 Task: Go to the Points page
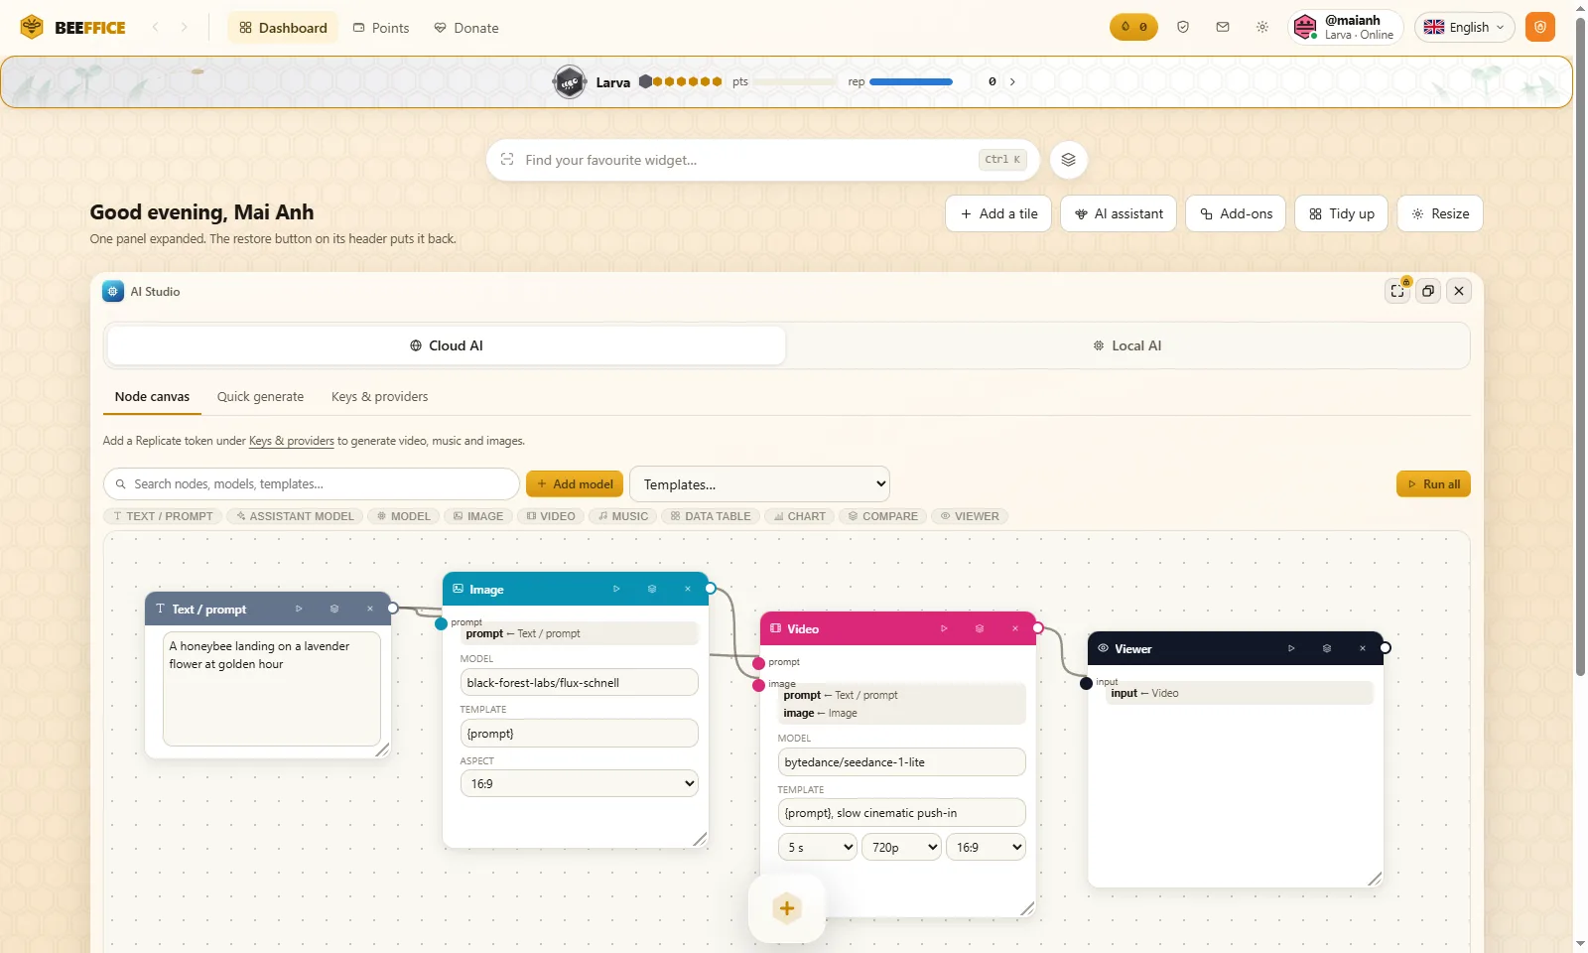[x=381, y=28]
